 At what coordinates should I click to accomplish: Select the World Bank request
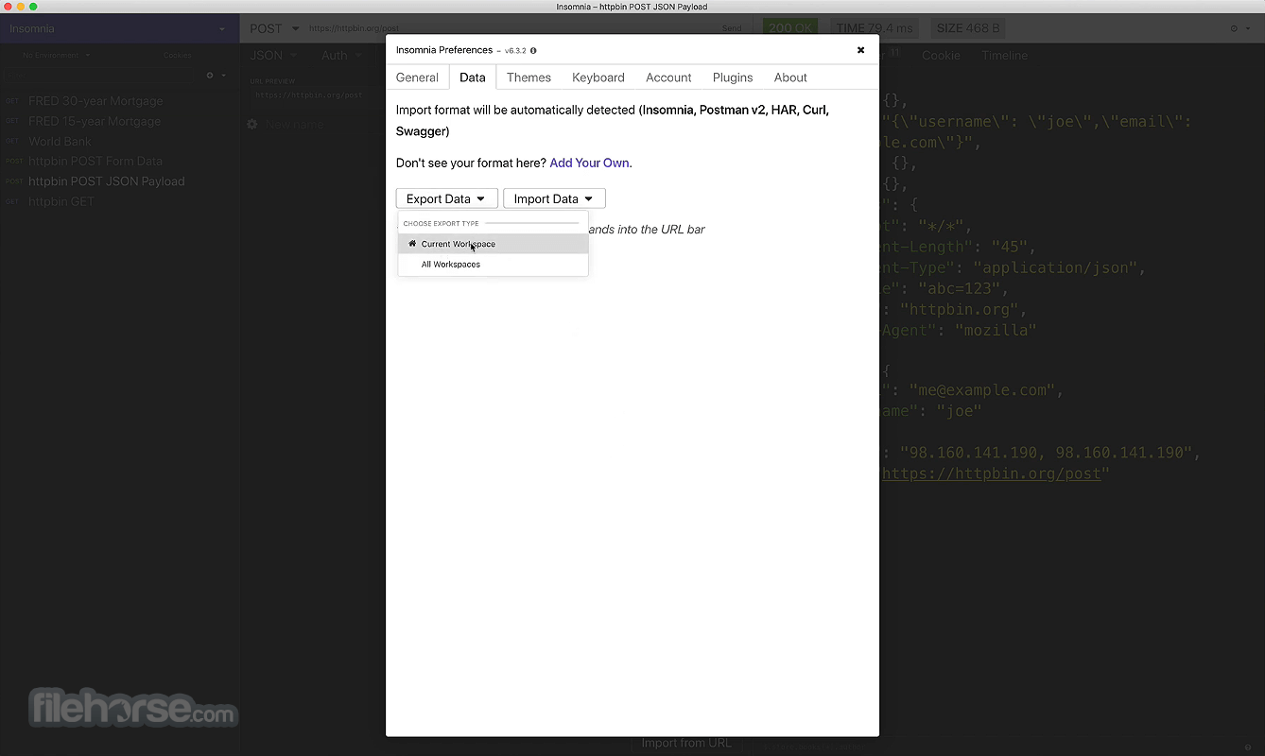pos(119,142)
